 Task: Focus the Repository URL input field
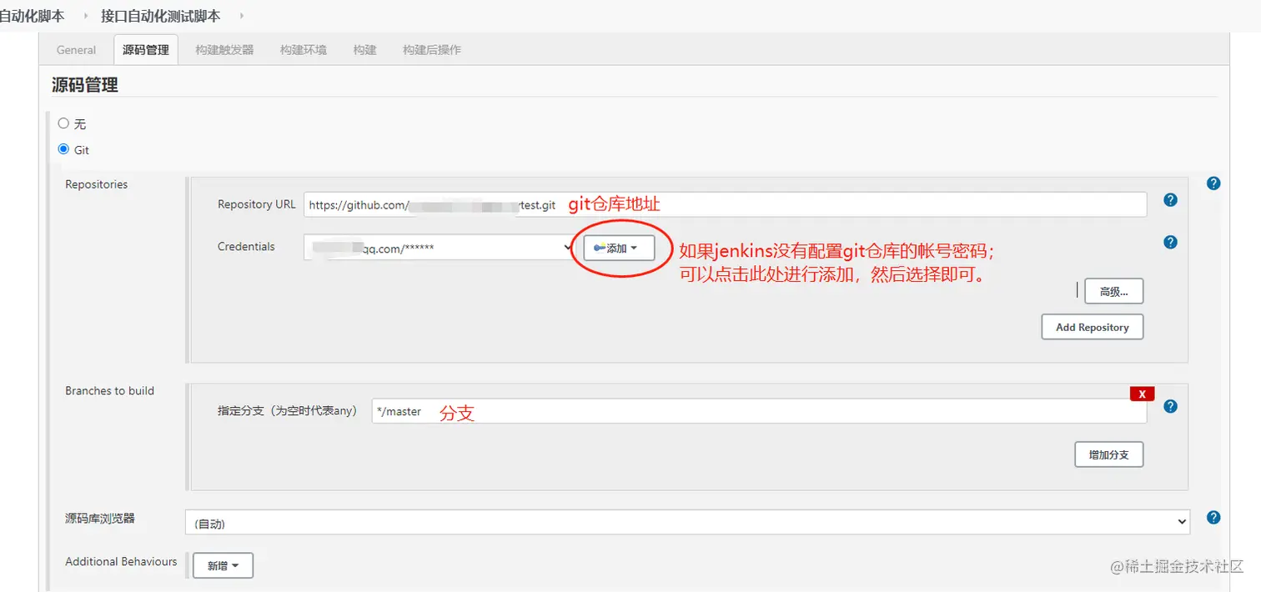[726, 204]
